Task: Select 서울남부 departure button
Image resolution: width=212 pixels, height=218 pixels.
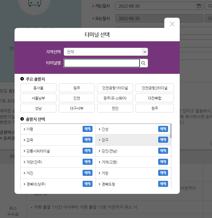Action: tap(38, 98)
